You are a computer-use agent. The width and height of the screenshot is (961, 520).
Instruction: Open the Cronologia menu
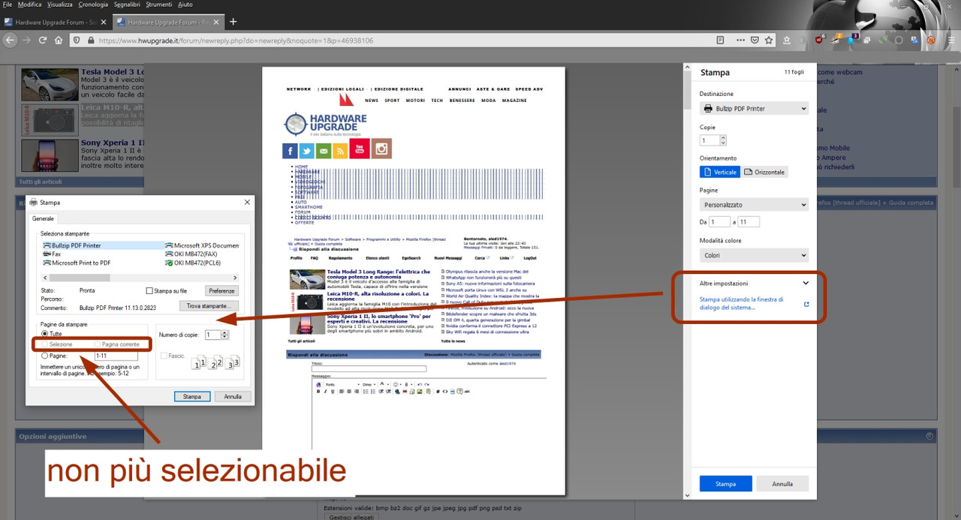[x=93, y=5]
